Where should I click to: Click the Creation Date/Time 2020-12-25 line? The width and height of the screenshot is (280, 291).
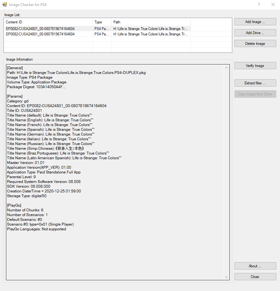tap(44, 191)
